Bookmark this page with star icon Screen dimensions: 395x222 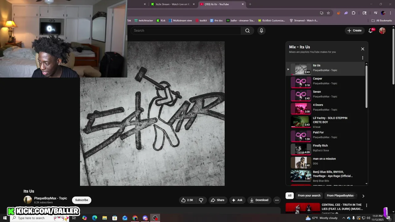[x=328, y=13]
